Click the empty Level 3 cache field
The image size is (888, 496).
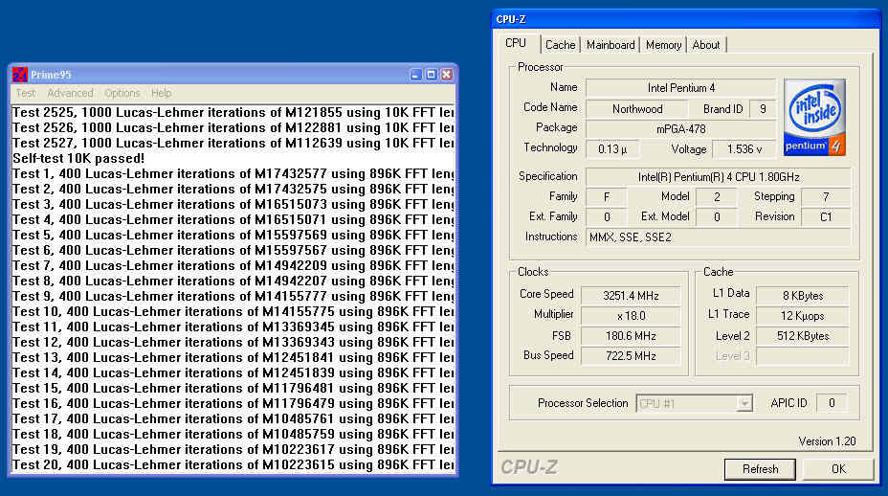[803, 356]
